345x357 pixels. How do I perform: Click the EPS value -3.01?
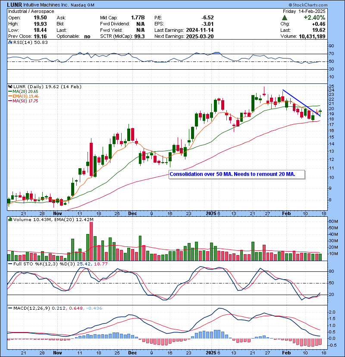pos(207,24)
